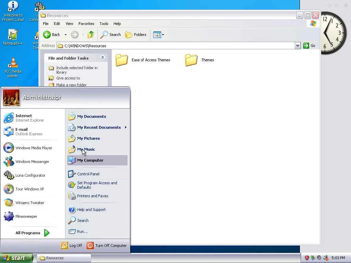Image resolution: width=351 pixels, height=263 pixels.
Task: Click the system tray clock 5:03 PM
Action: pyautogui.click(x=338, y=258)
